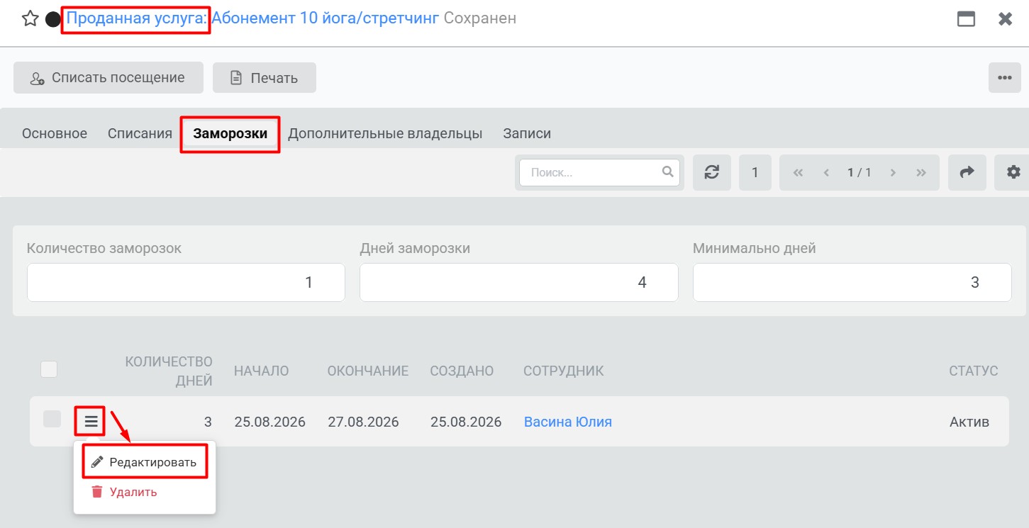Click the Создано column header
Screen dimensions: 1029x528
462,371
